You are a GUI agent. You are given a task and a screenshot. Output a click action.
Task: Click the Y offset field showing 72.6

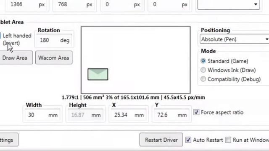pos(172,115)
